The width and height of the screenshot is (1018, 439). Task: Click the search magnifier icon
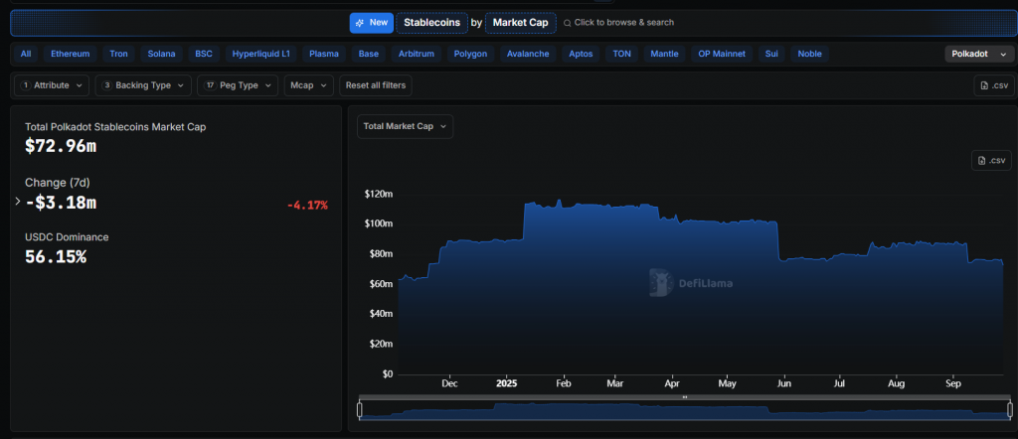click(568, 22)
